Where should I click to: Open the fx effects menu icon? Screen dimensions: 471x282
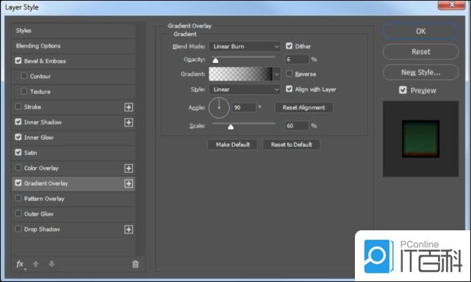pos(20,265)
